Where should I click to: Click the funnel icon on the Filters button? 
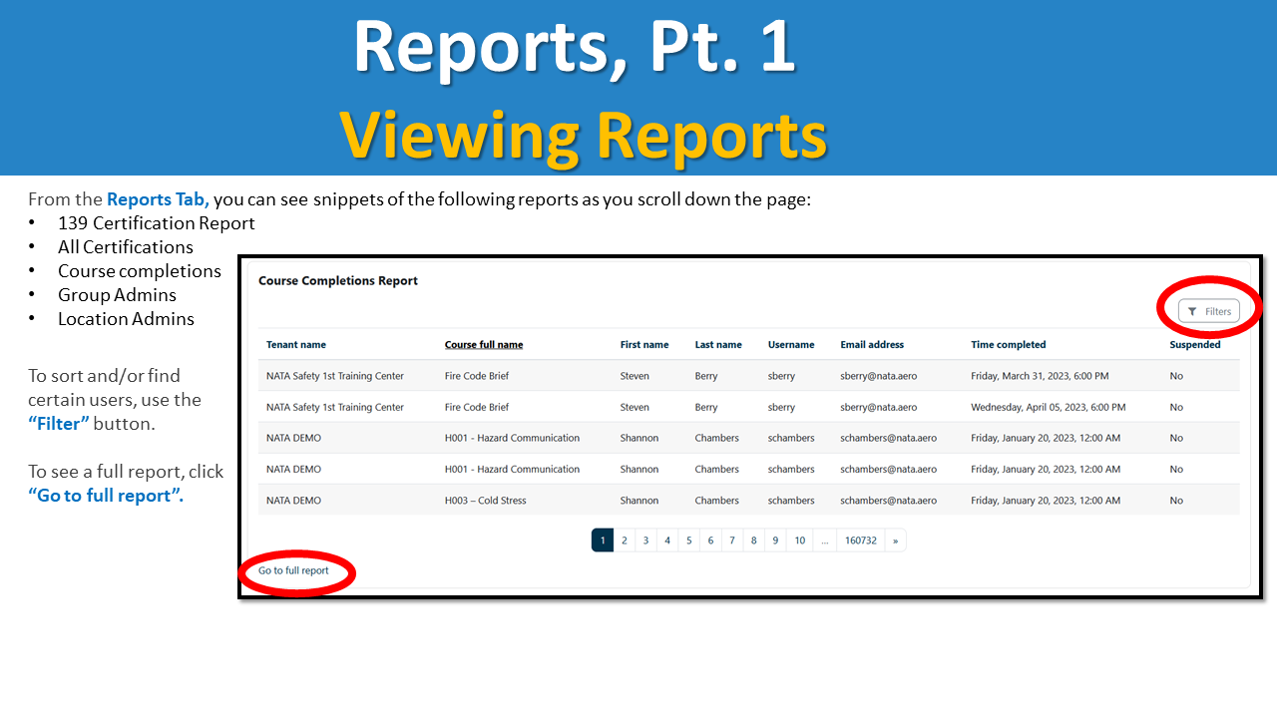pyautogui.click(x=1193, y=310)
